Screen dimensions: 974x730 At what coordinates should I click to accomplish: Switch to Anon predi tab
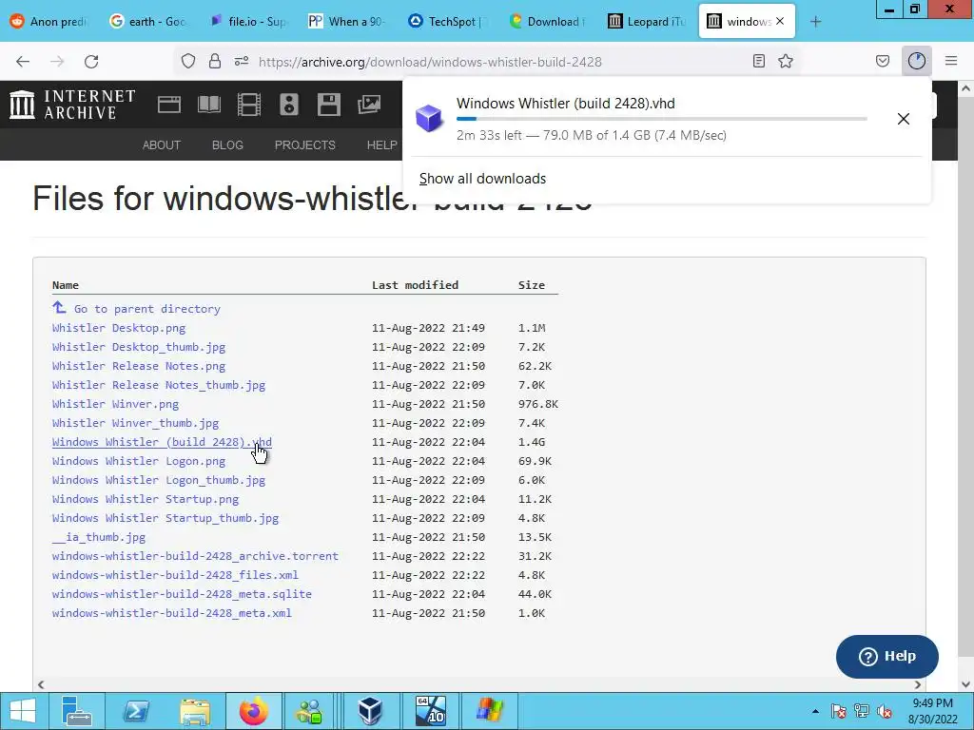(x=49, y=22)
